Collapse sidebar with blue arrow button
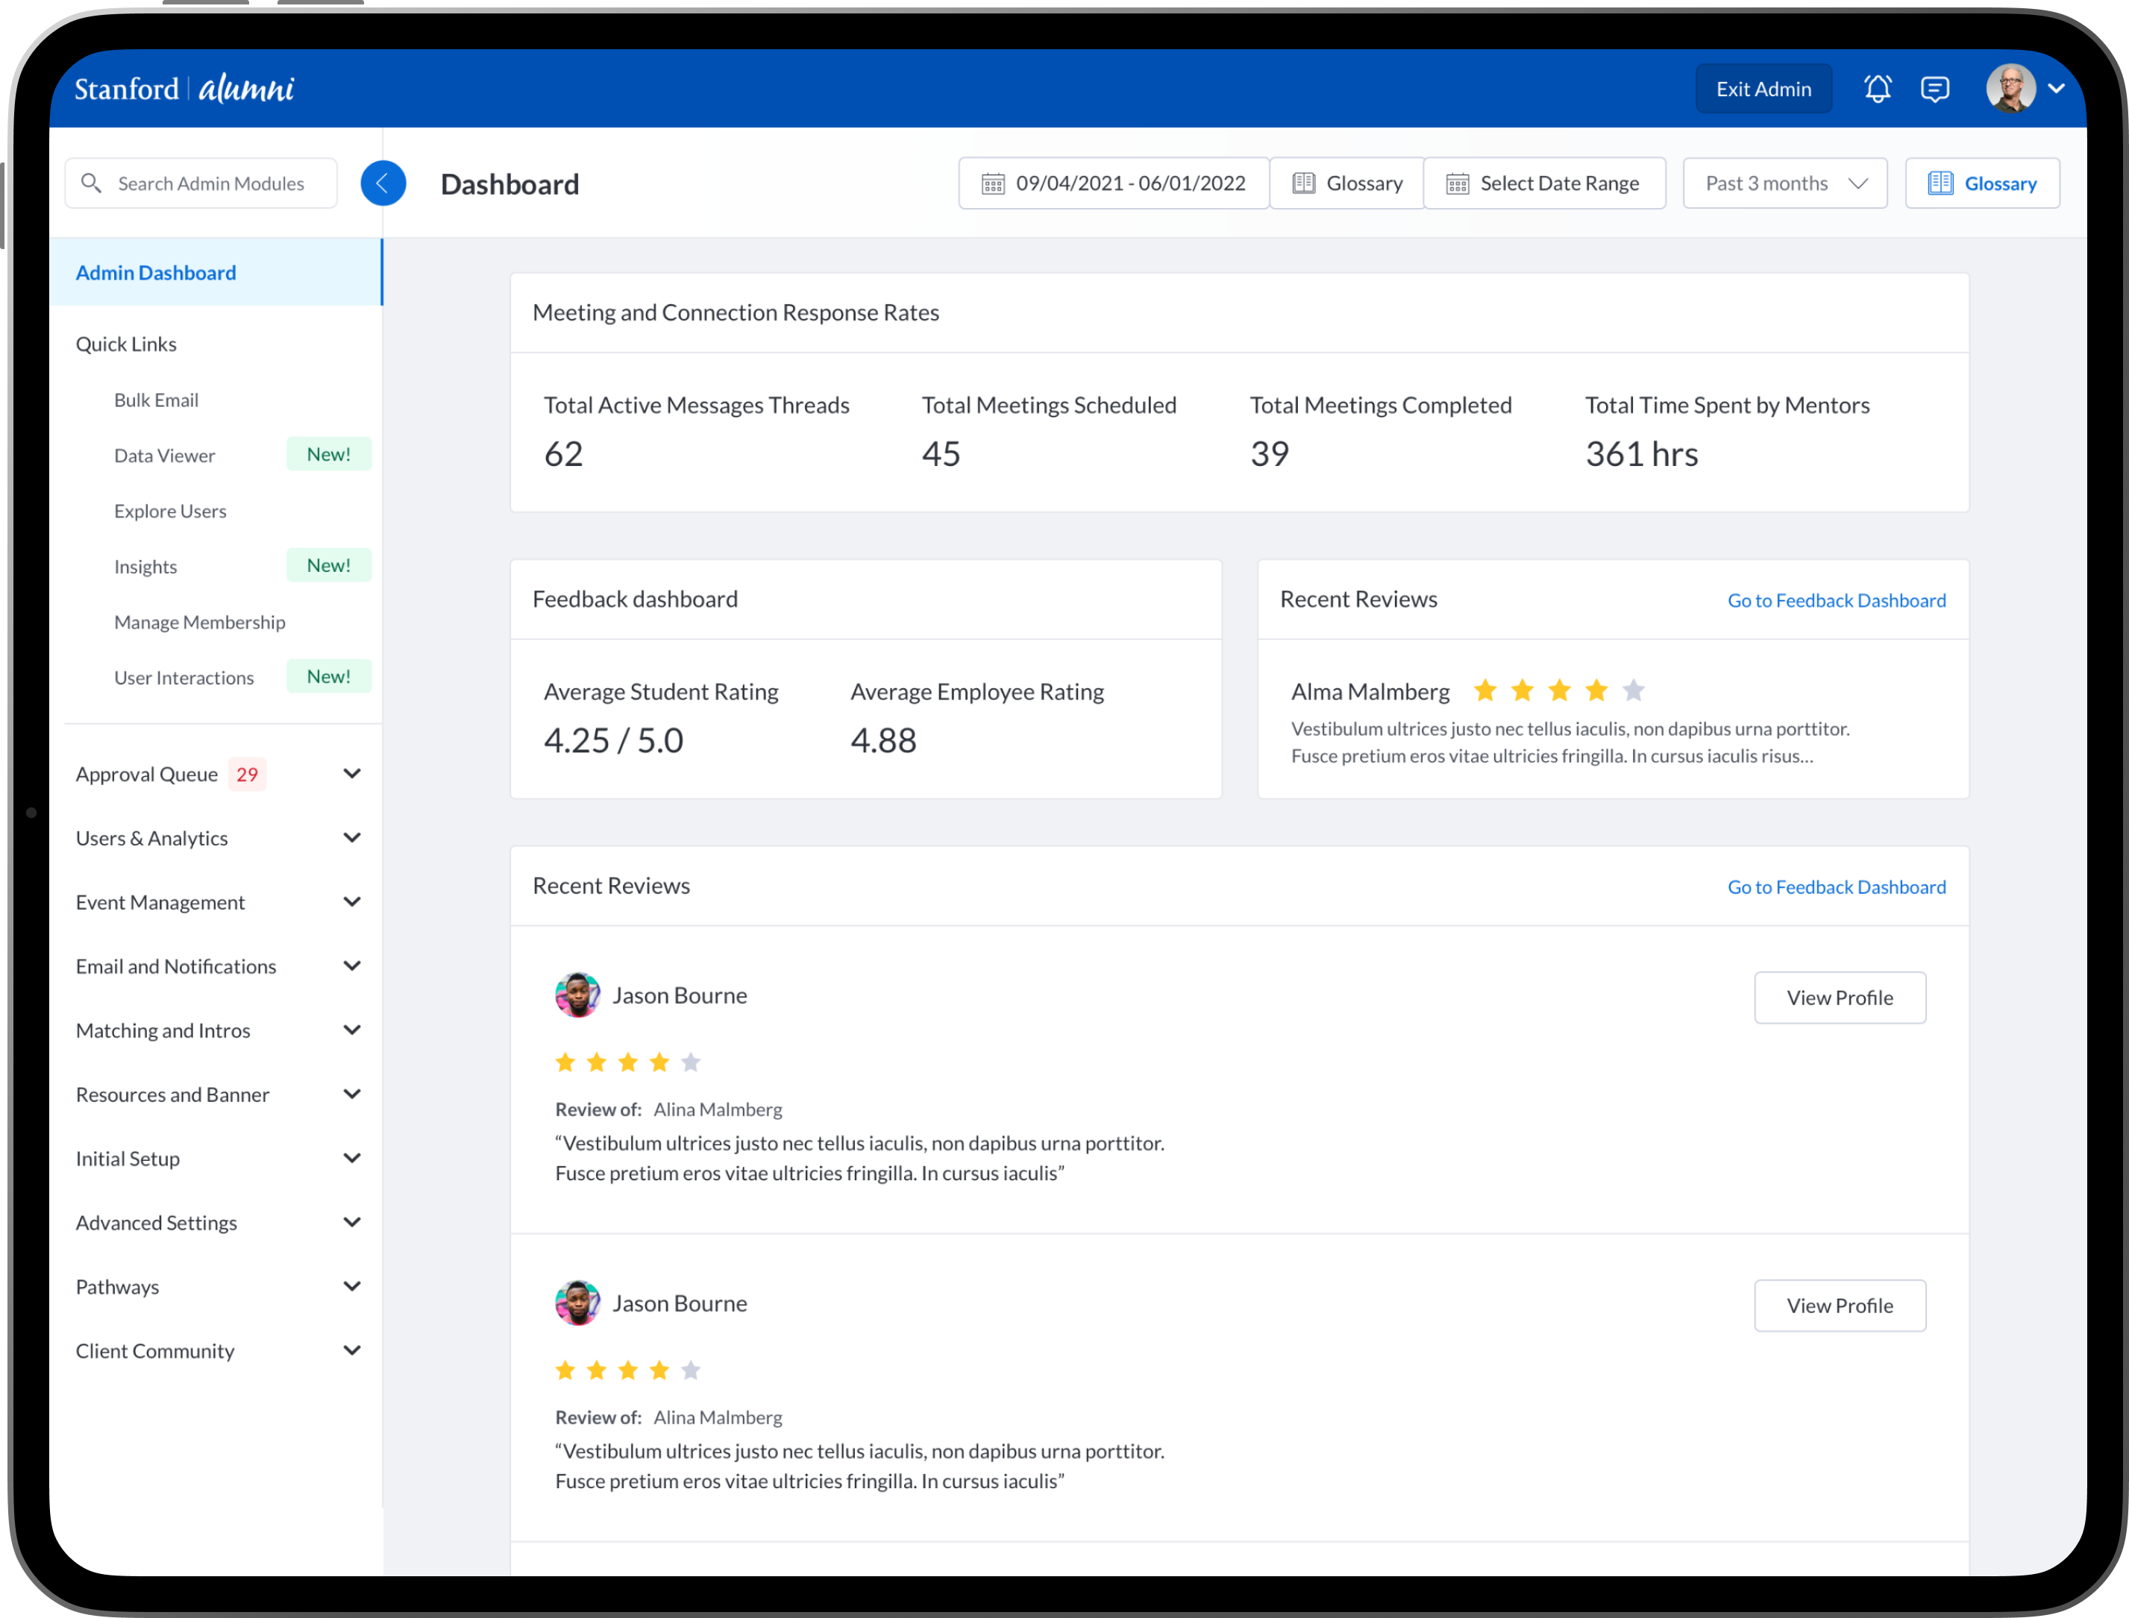This screenshot has height=1618, width=2129. point(383,183)
